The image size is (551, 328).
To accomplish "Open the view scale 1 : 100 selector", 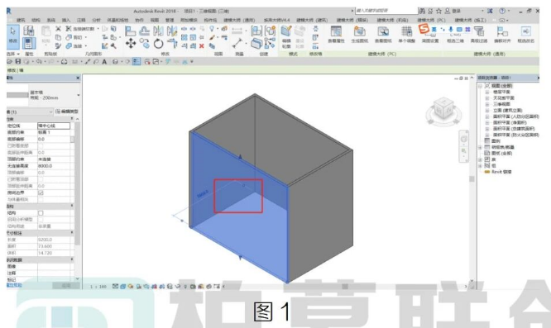I will pos(98,287).
